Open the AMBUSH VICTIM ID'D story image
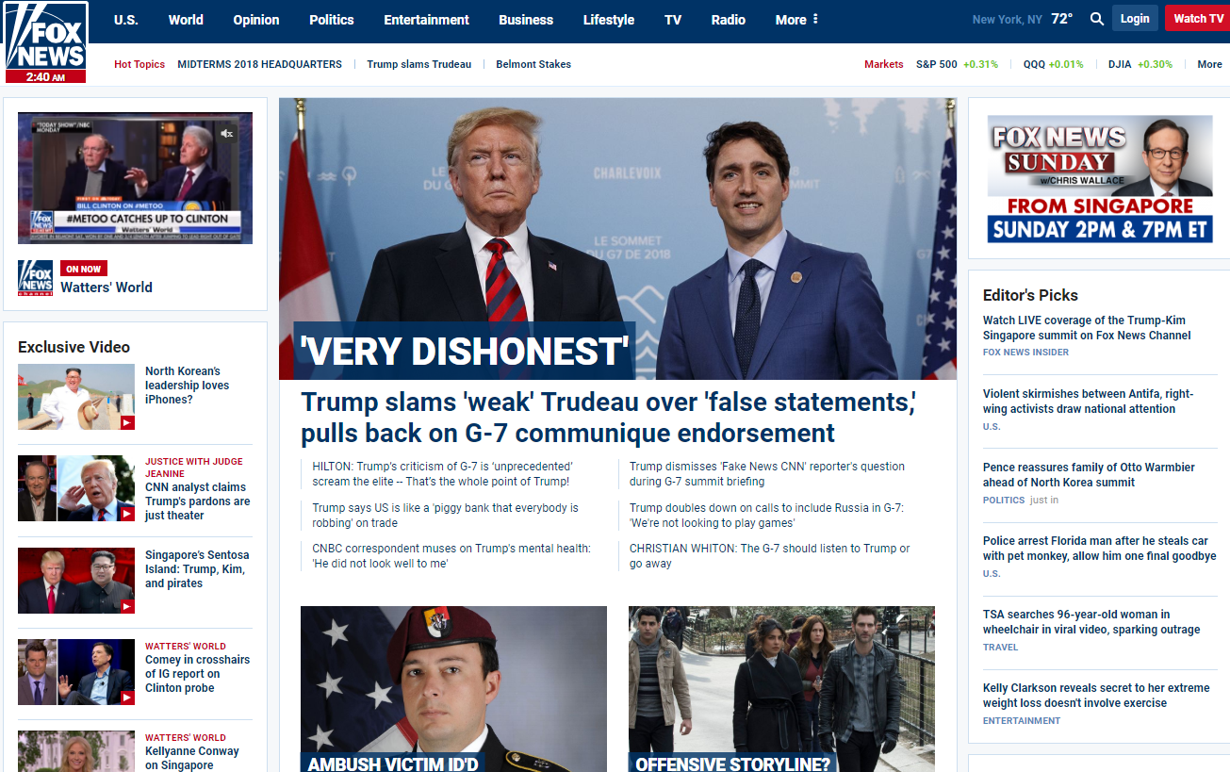1230x772 pixels. pos(453,689)
